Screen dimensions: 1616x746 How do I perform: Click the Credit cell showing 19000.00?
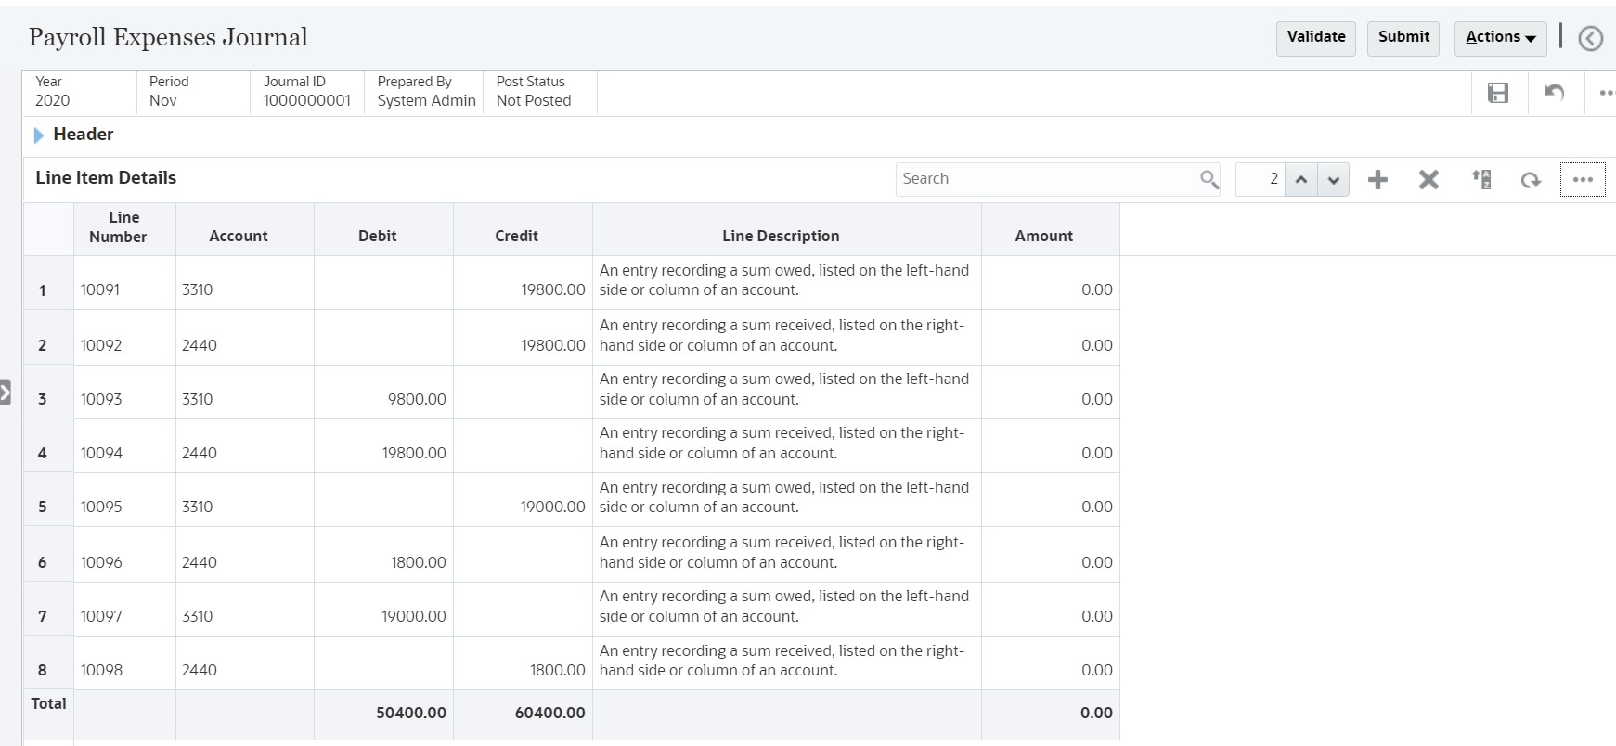point(524,507)
